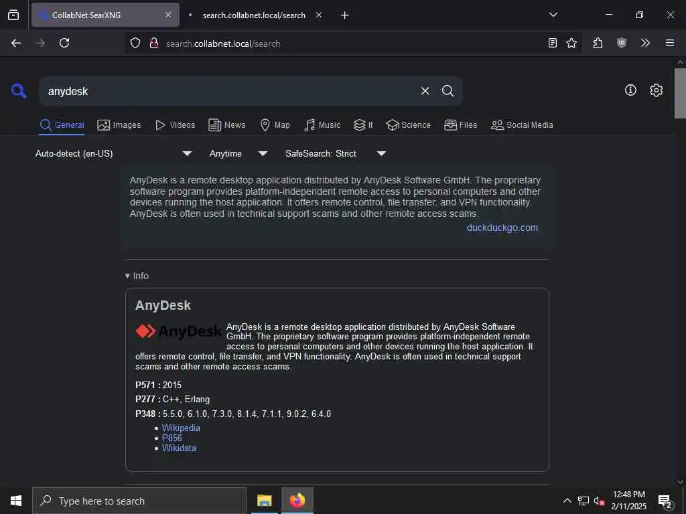
Task: List all tabs dropdown
Action: pos(553,15)
